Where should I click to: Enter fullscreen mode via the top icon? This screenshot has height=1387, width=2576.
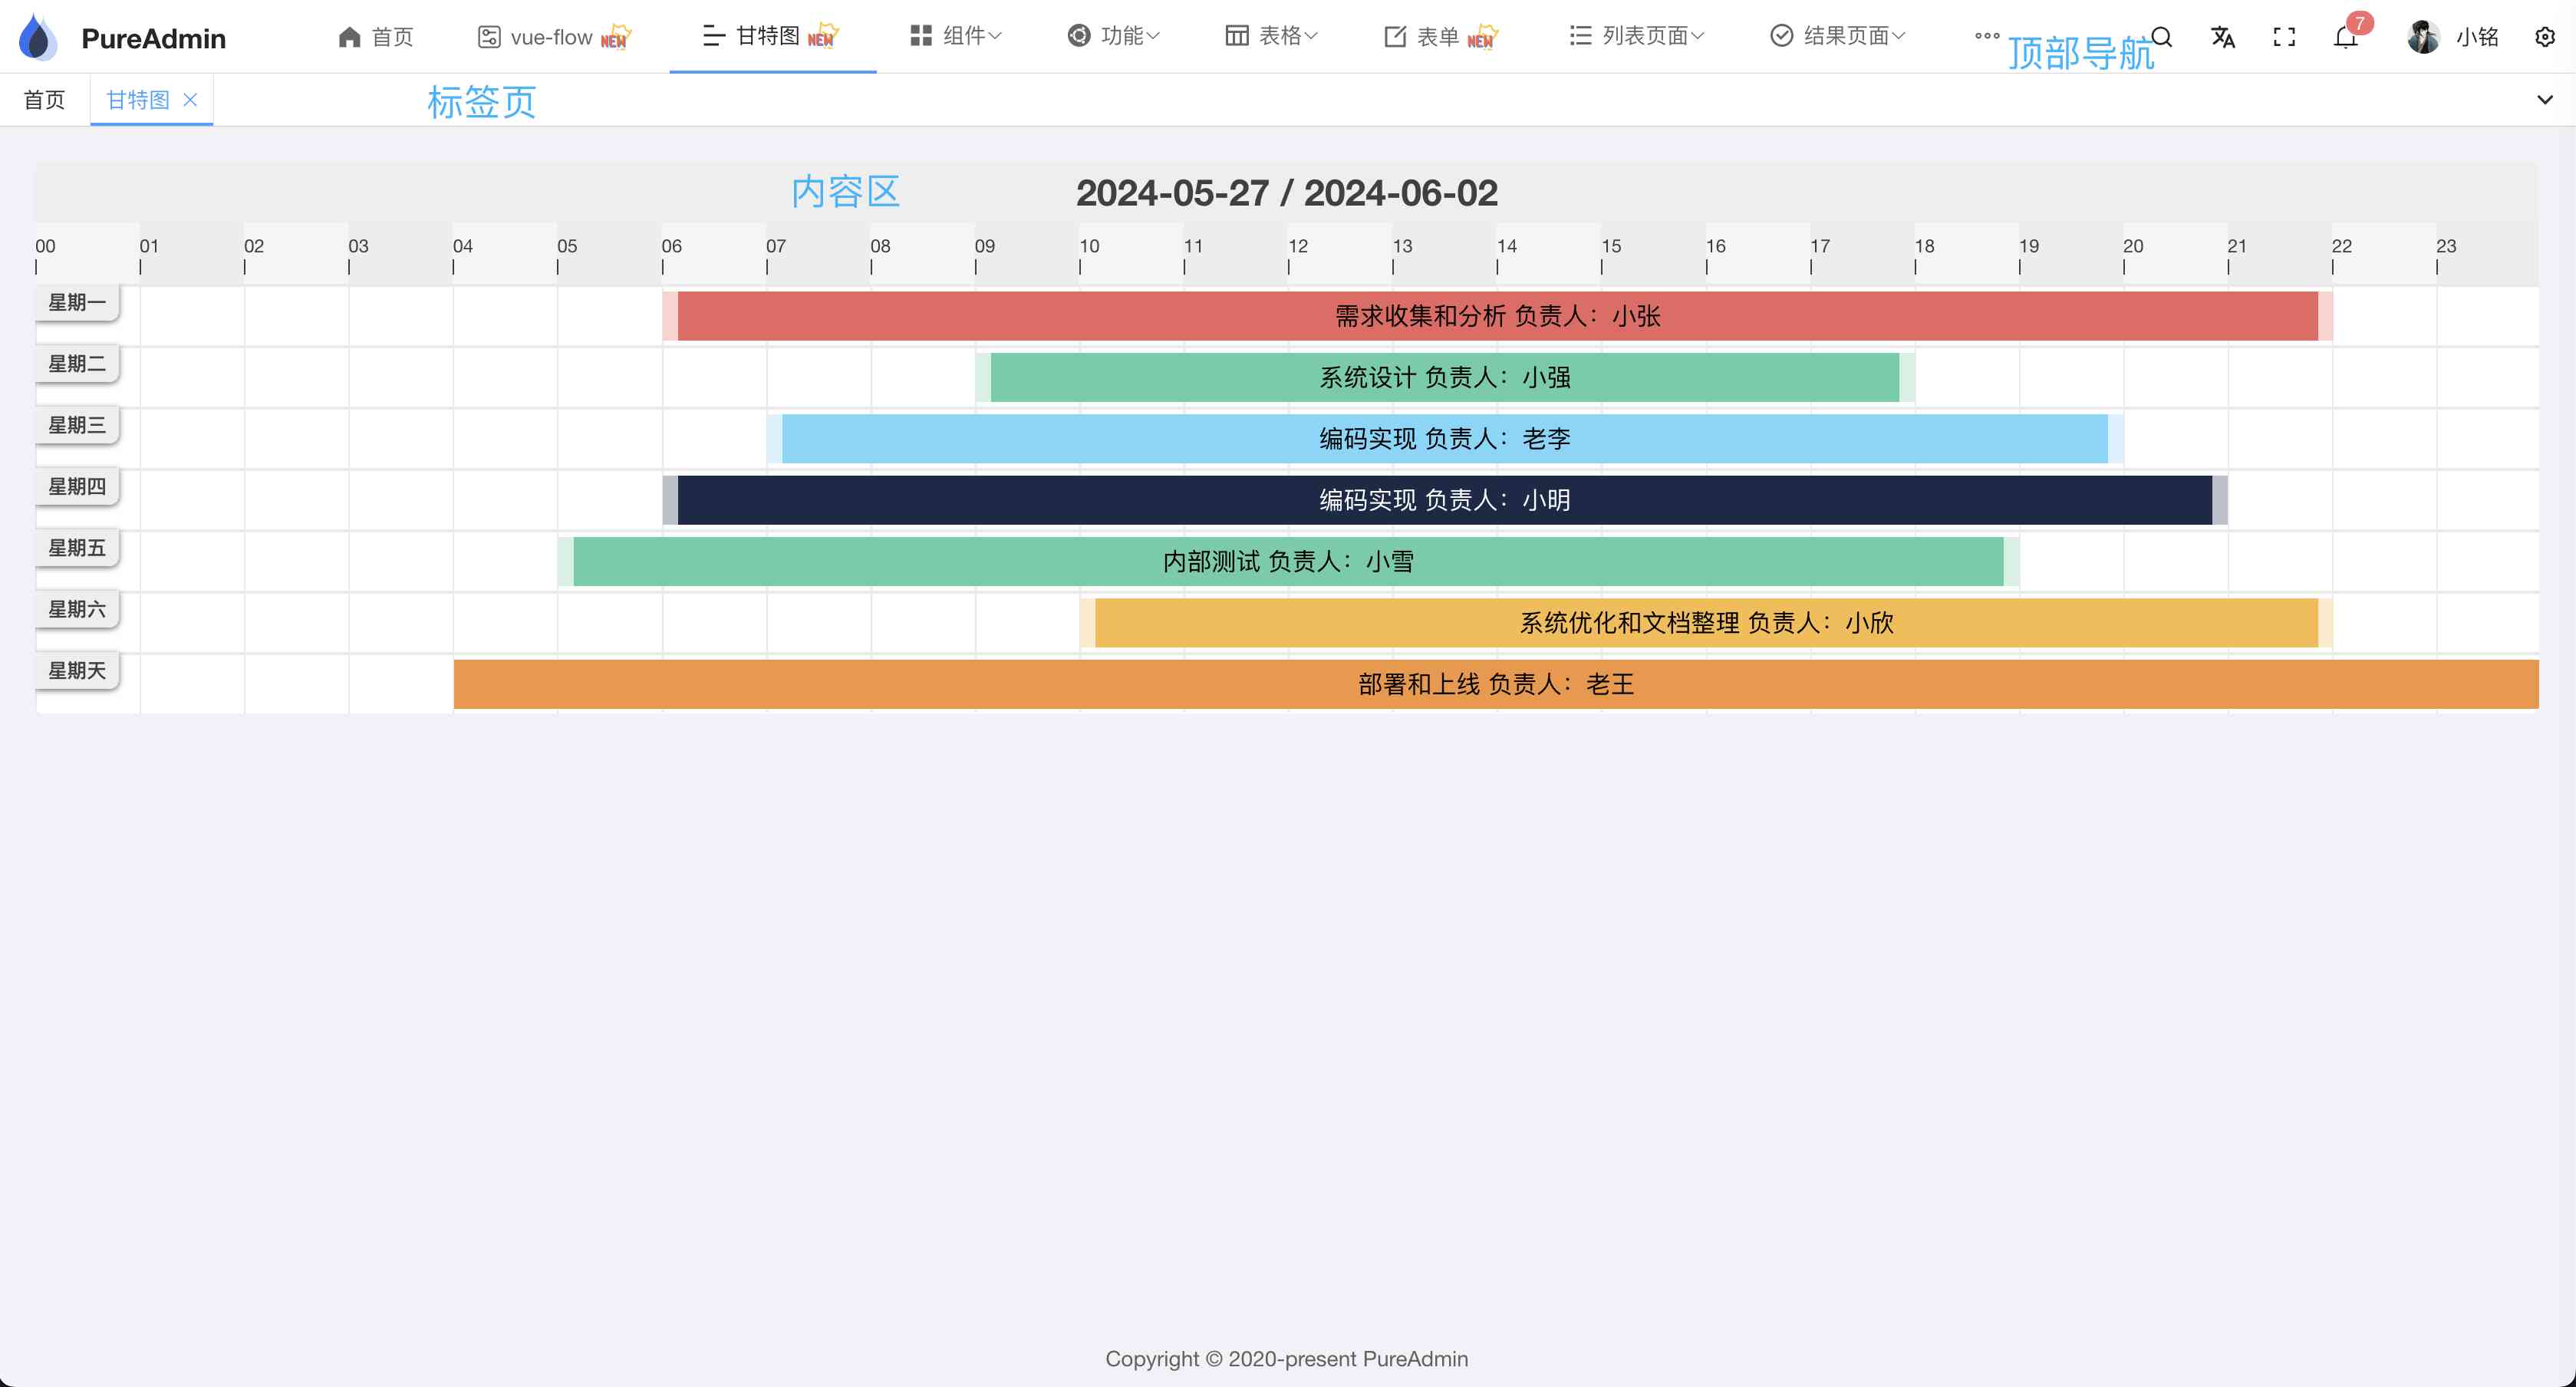tap(2284, 37)
